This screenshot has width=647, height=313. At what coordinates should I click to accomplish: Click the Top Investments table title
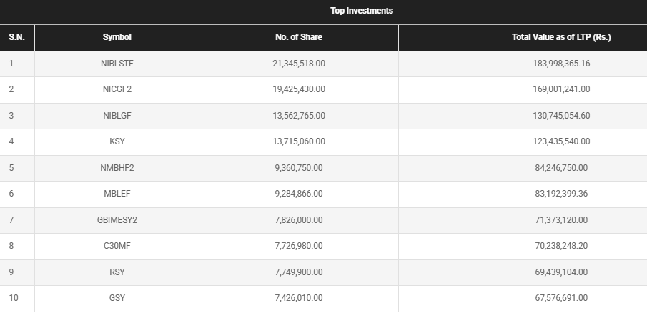pyautogui.click(x=362, y=11)
